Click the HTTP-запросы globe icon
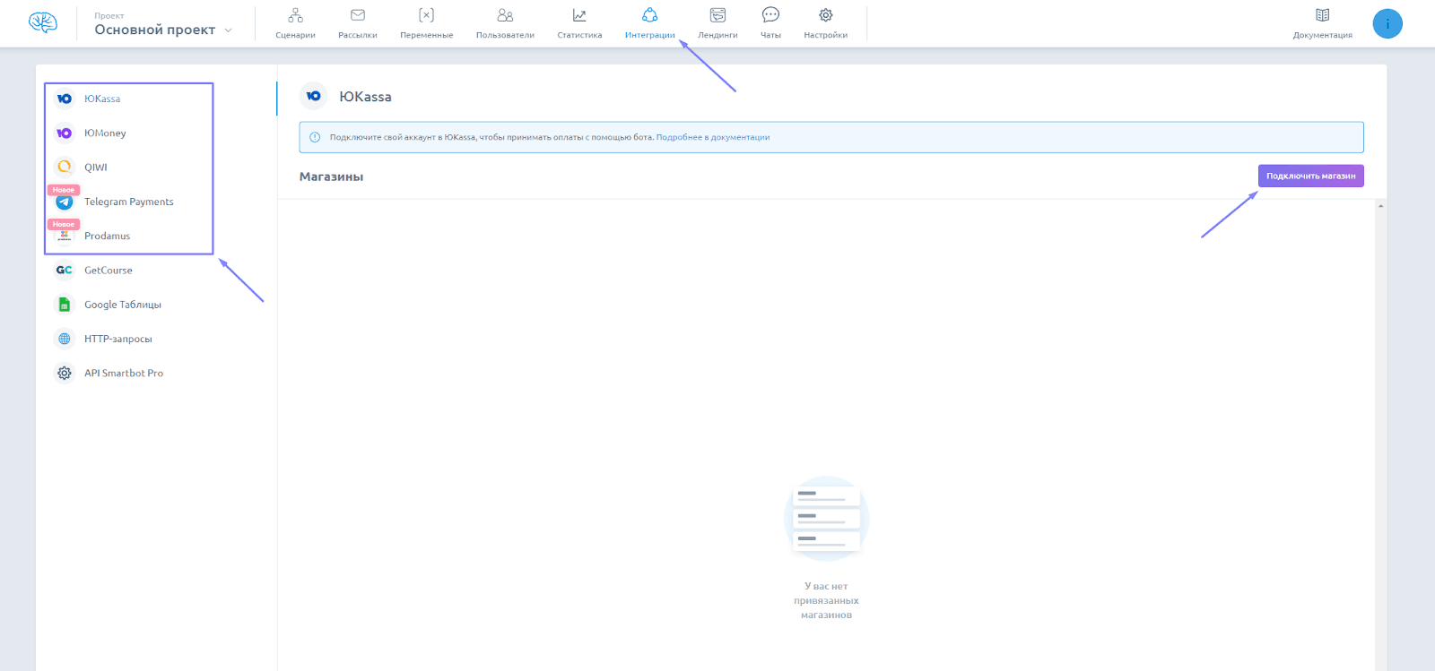The image size is (1435, 671). click(x=65, y=339)
